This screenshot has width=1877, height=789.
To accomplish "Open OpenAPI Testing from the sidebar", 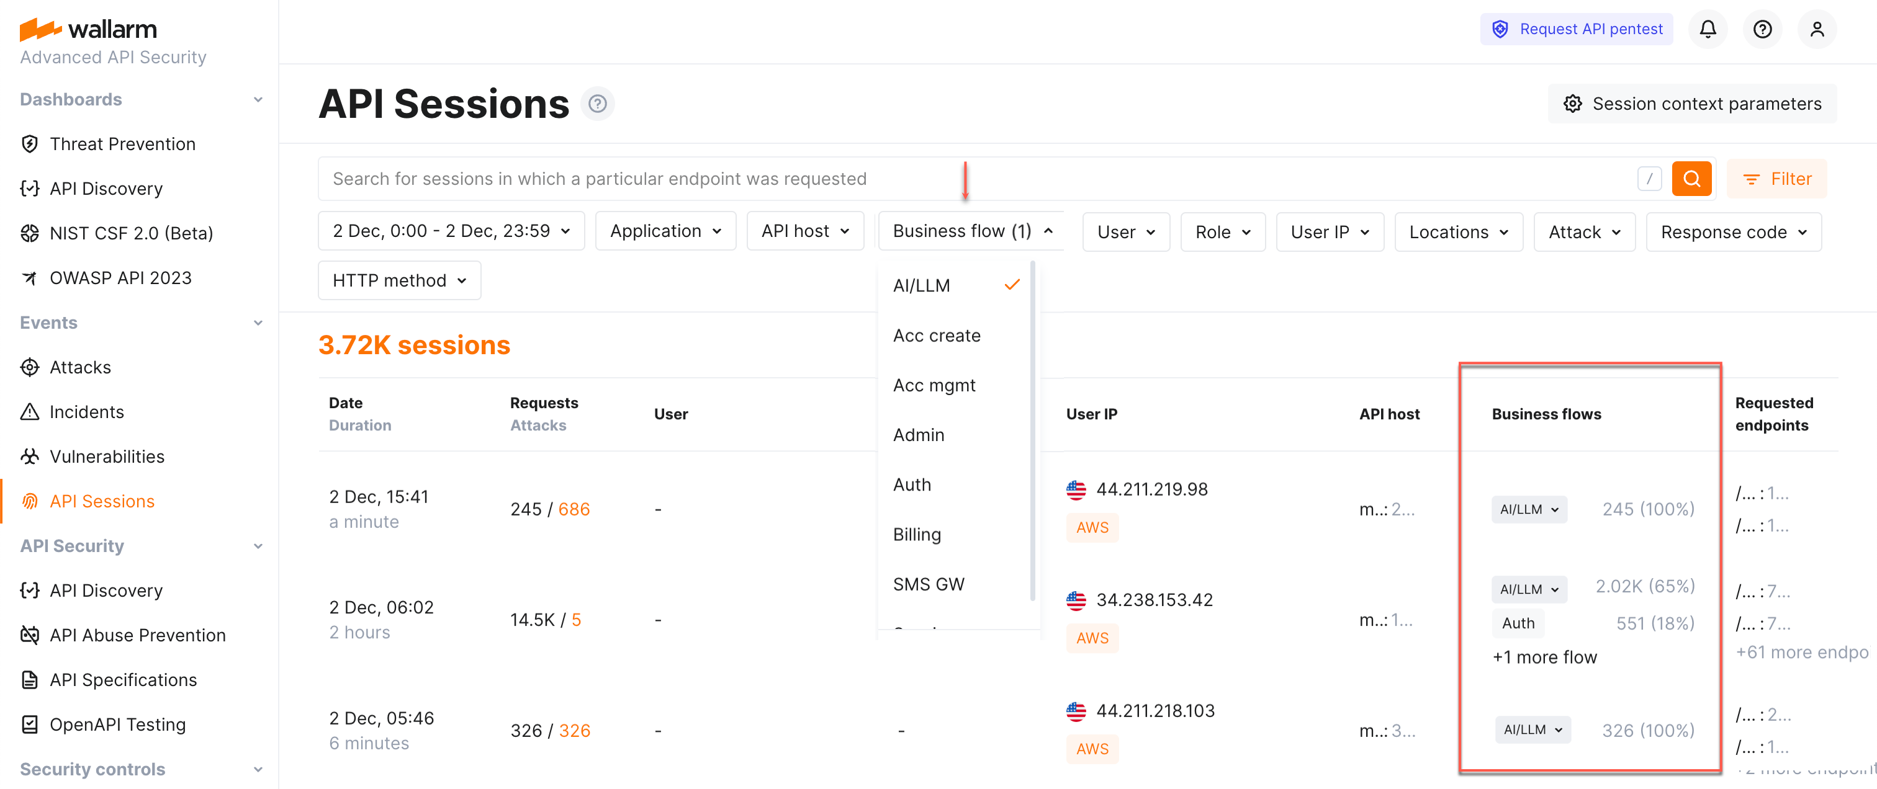I will click(117, 724).
